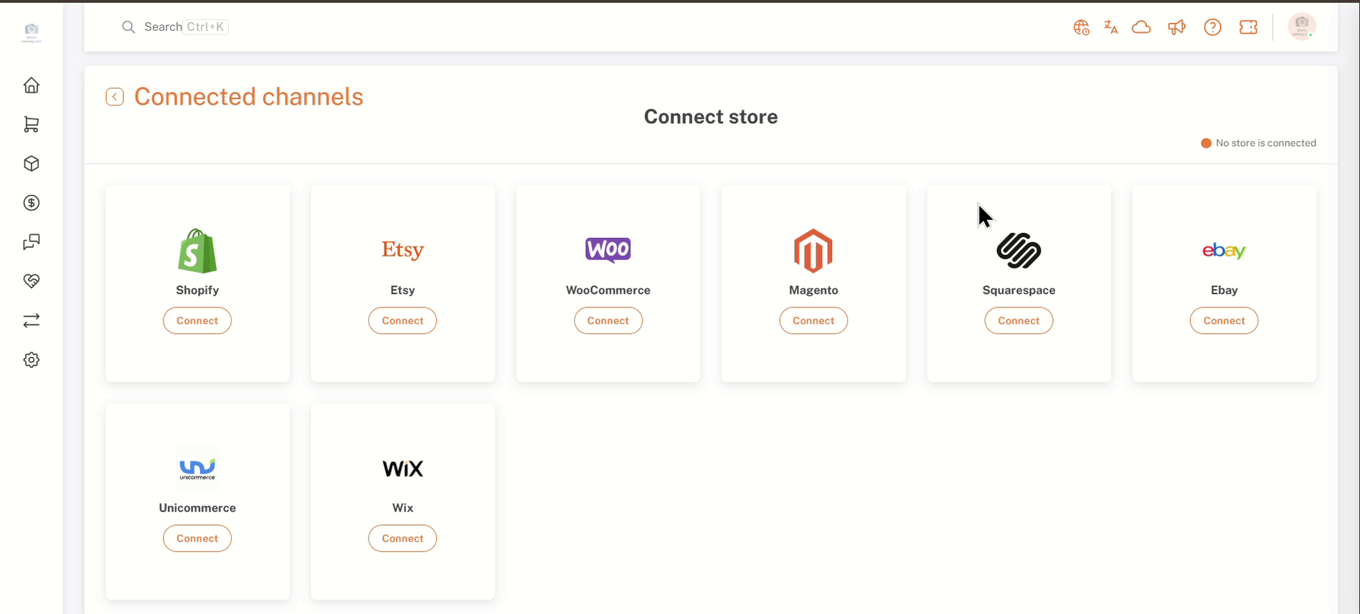Image resolution: width=1360 pixels, height=614 pixels.
Task: Click the 'Connect store' title
Action: [x=711, y=117]
